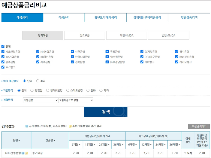This screenshot has height=158, width=211.
Task: Select the 개인MMDA product type
Action: point(127,35)
